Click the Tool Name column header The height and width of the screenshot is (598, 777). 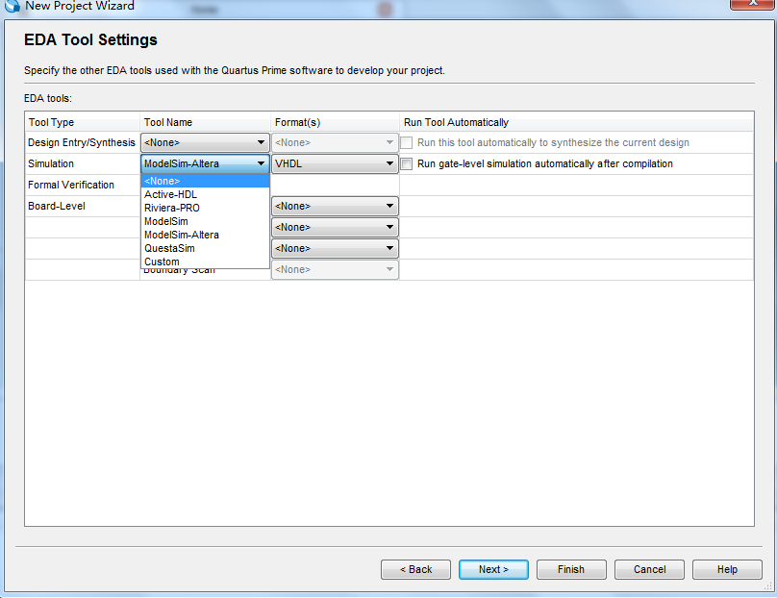(x=205, y=122)
